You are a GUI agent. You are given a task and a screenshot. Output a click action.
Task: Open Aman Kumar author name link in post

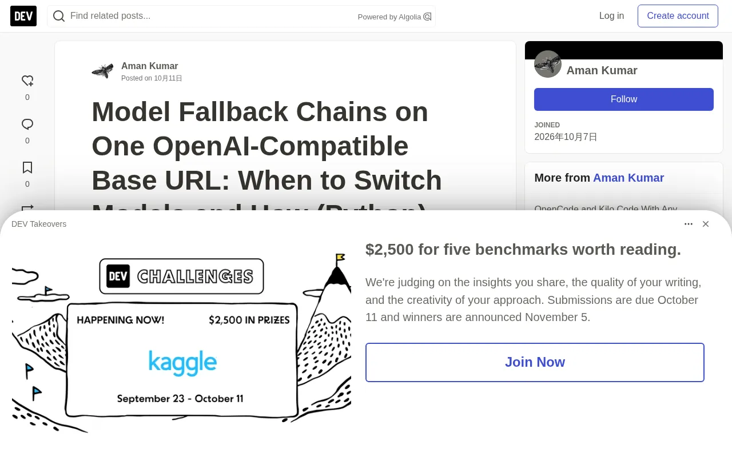[150, 66]
